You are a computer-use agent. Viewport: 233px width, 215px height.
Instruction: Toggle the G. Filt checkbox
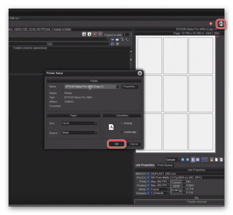[x=184, y=189]
